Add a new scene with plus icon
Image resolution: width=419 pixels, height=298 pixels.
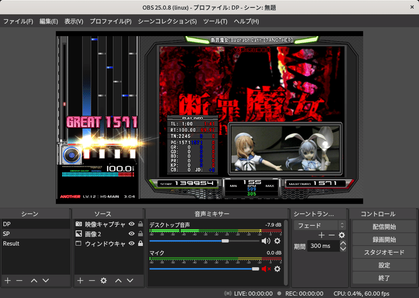(x=8, y=280)
